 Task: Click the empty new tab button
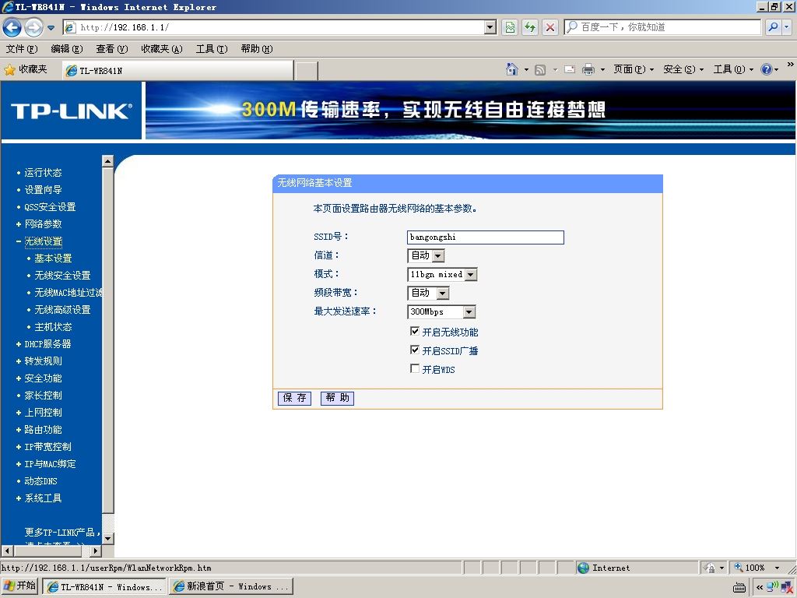click(x=306, y=71)
